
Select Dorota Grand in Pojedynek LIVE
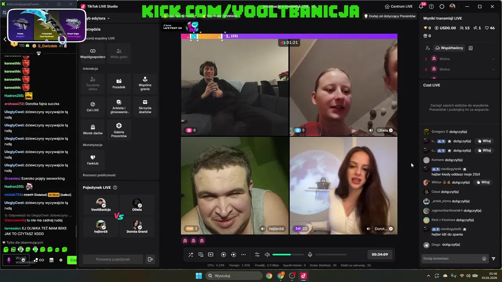[137, 227]
